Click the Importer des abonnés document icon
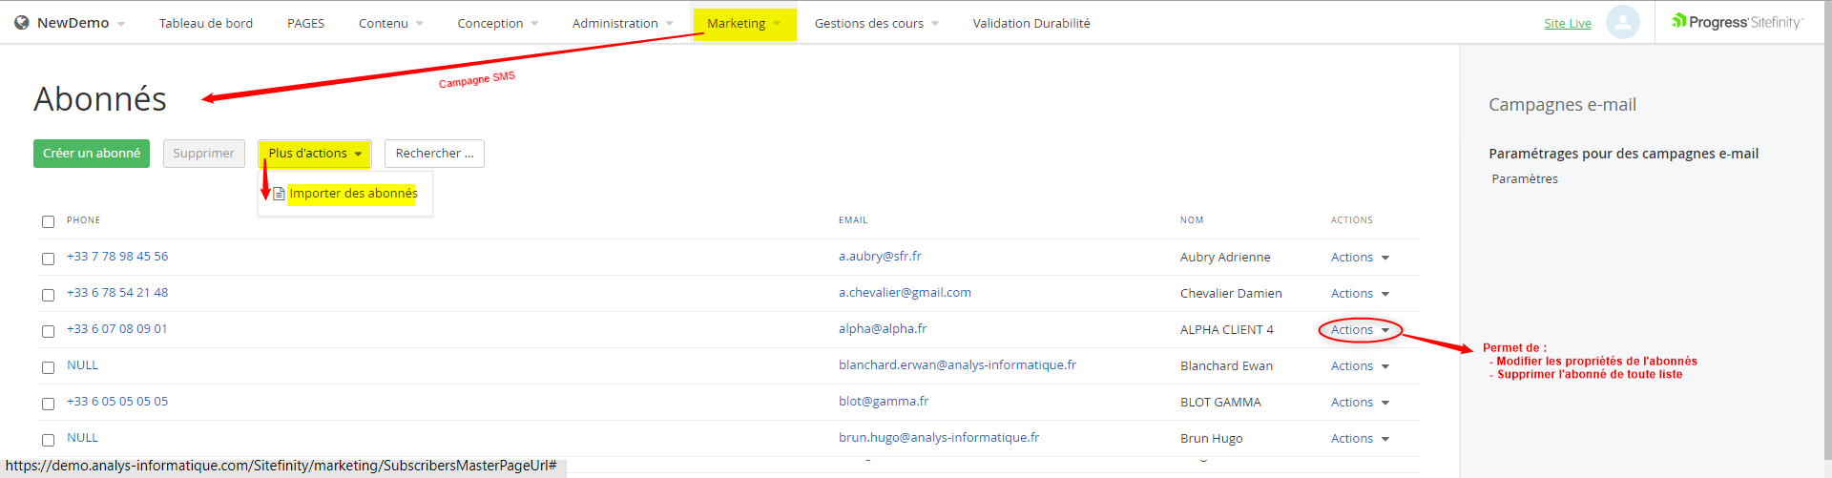 [x=279, y=194]
